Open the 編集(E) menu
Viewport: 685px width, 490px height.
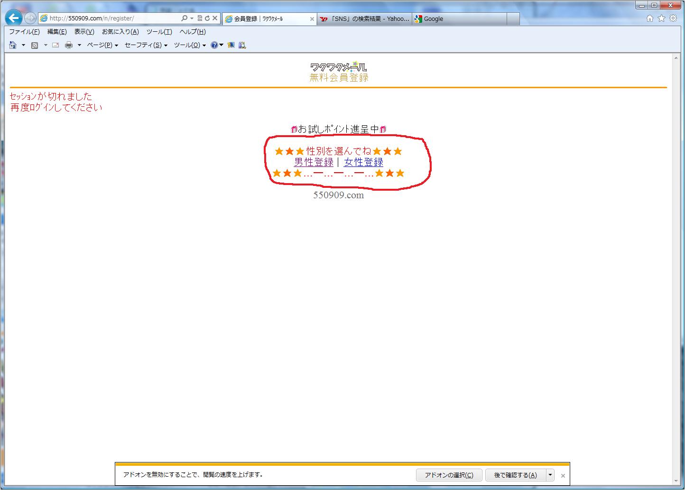pos(57,32)
